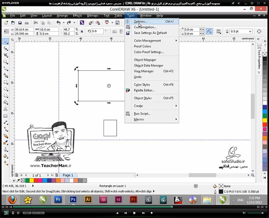Toggle the lock ratio button
The width and height of the screenshot is (269, 218).
[x=82, y=32]
